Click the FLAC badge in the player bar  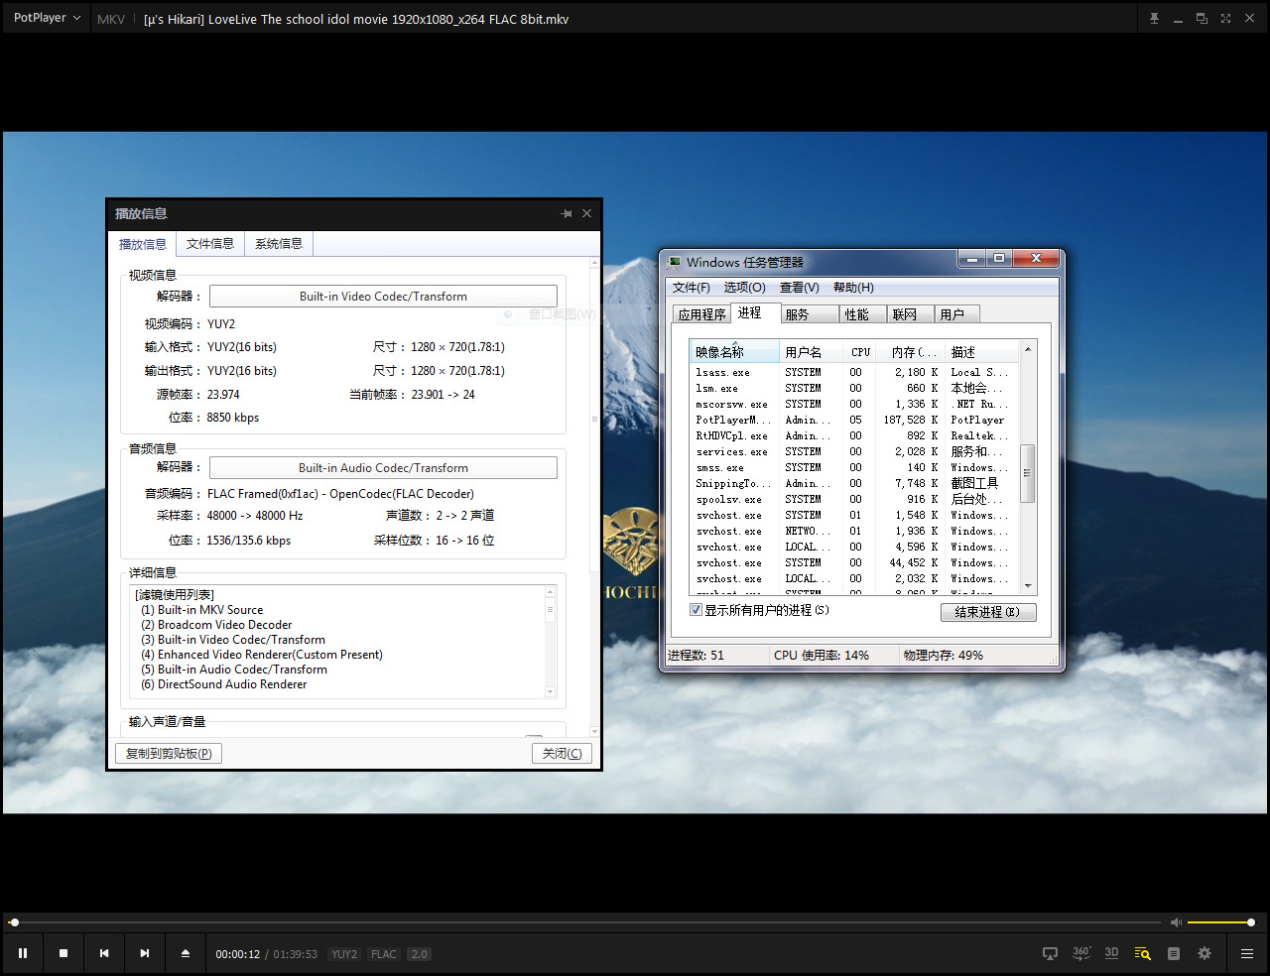point(384,954)
